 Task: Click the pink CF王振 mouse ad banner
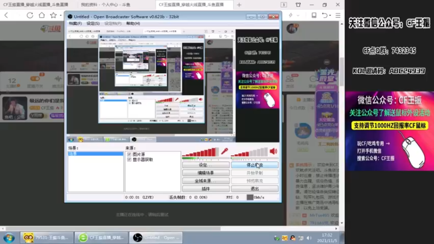tap(390, 131)
